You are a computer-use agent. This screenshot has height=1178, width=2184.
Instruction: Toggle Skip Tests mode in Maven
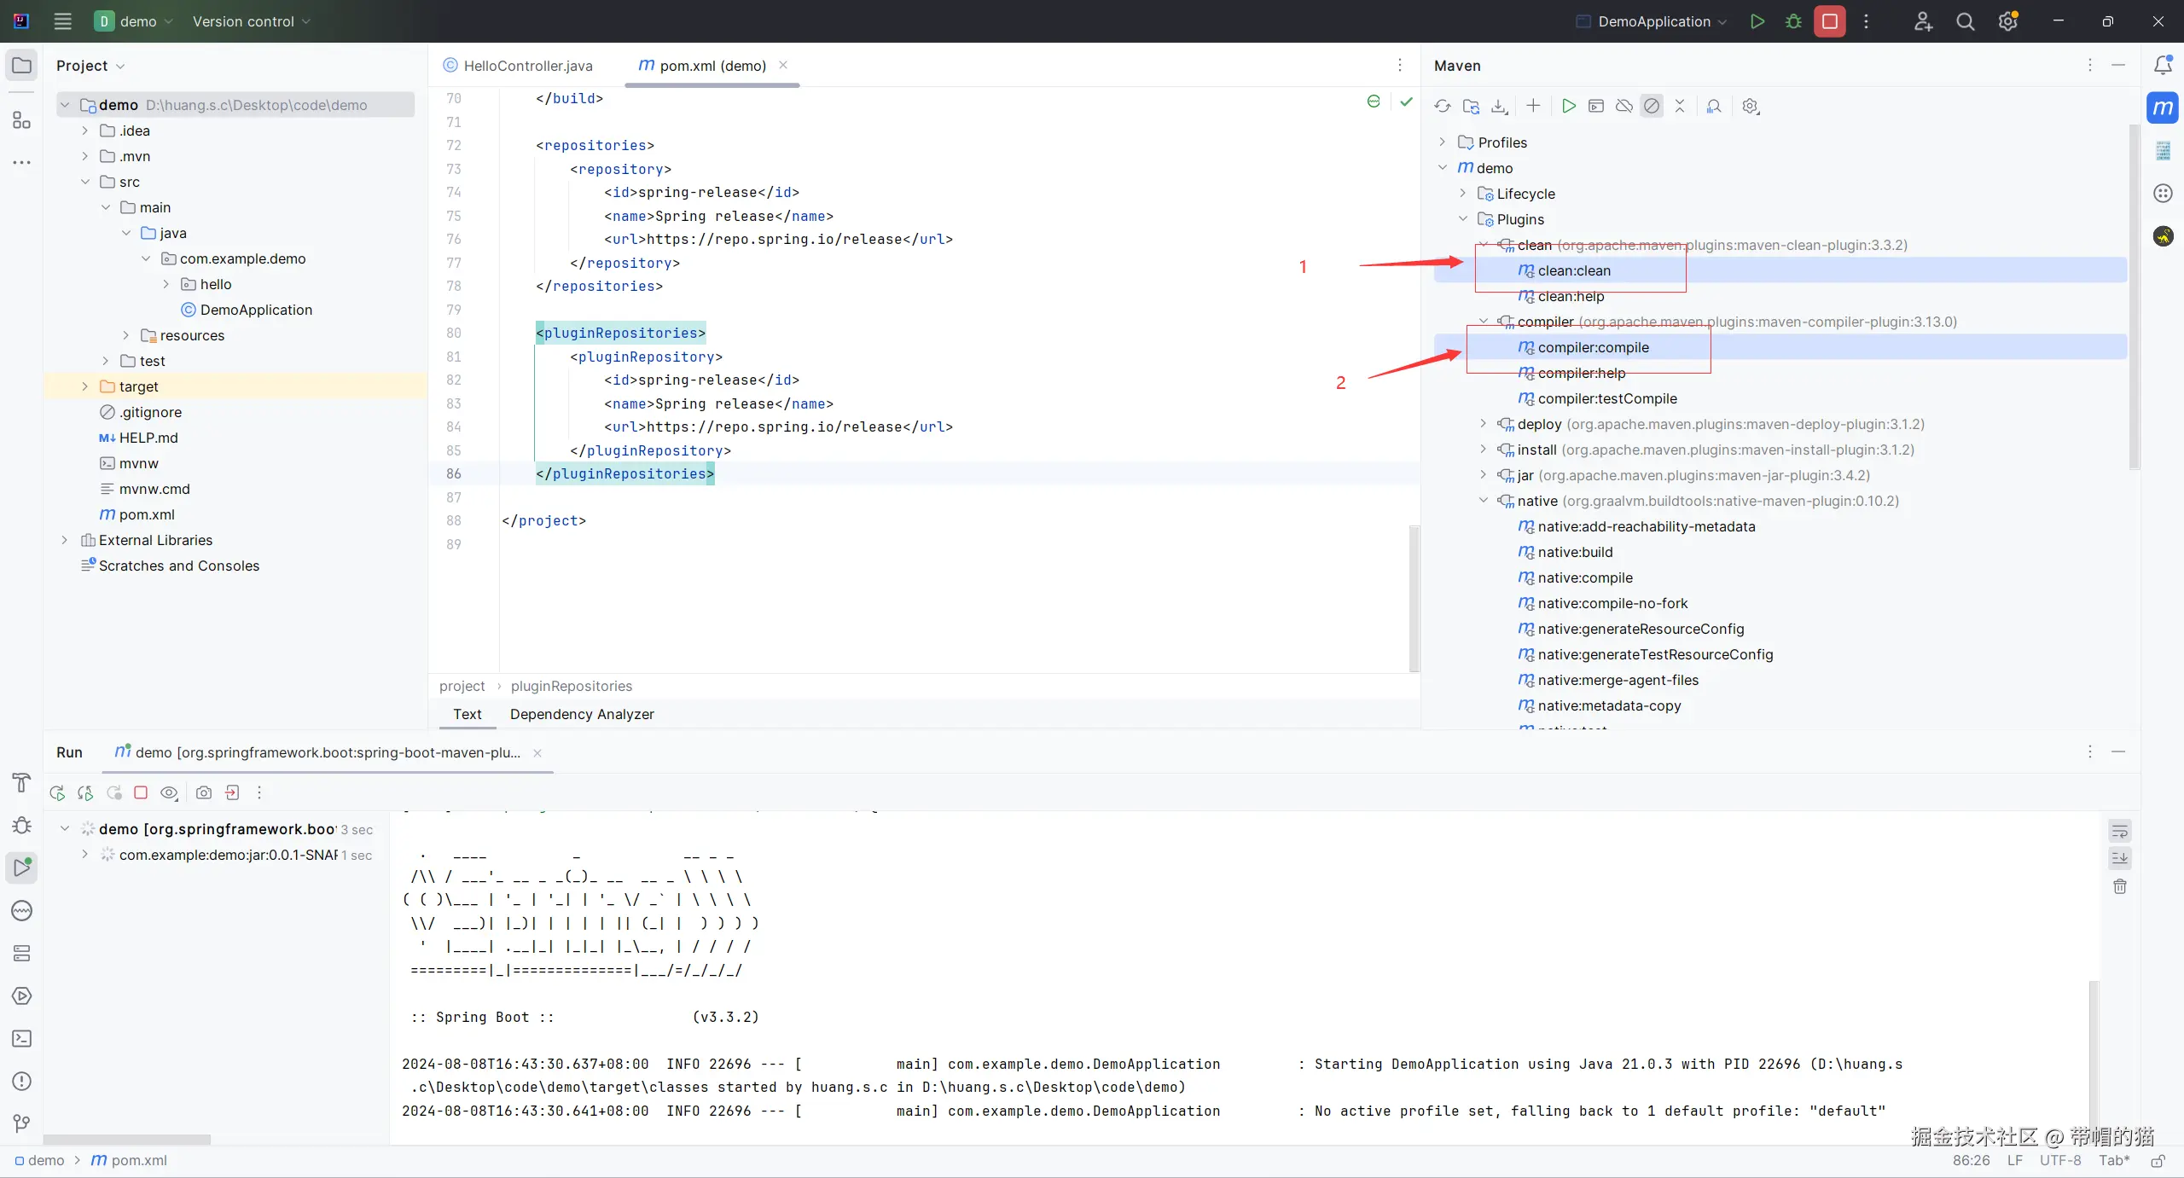(1652, 107)
